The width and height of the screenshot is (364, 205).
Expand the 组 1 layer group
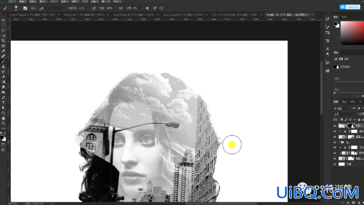point(339,142)
